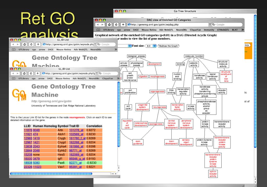Open bookmarks book icon in rear LL_ID window
The height and width of the screenshot is (187, 267).
click(x=14, y=50)
